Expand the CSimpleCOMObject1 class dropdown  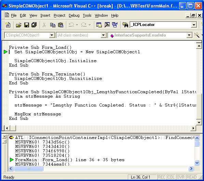point(52,35)
